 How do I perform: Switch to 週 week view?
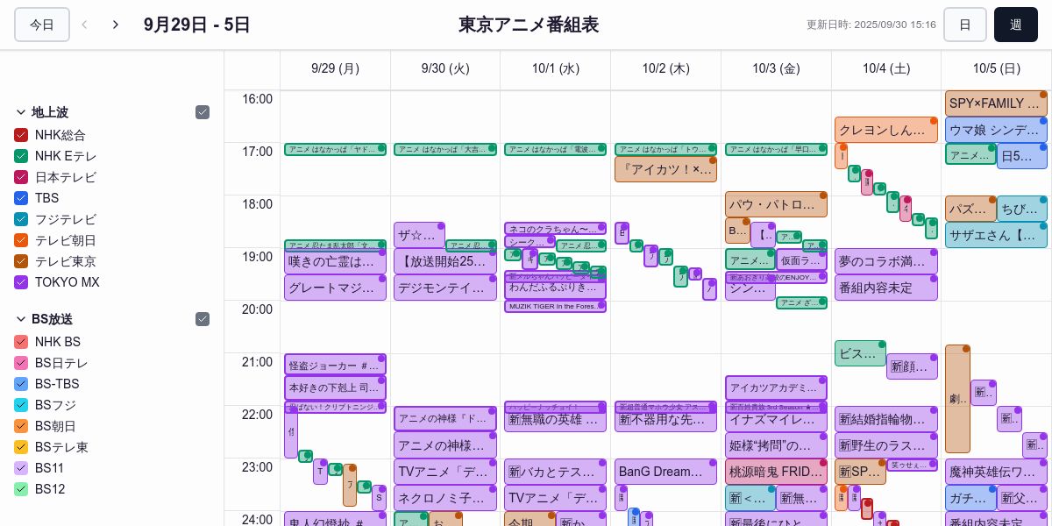pyautogui.click(x=1016, y=25)
